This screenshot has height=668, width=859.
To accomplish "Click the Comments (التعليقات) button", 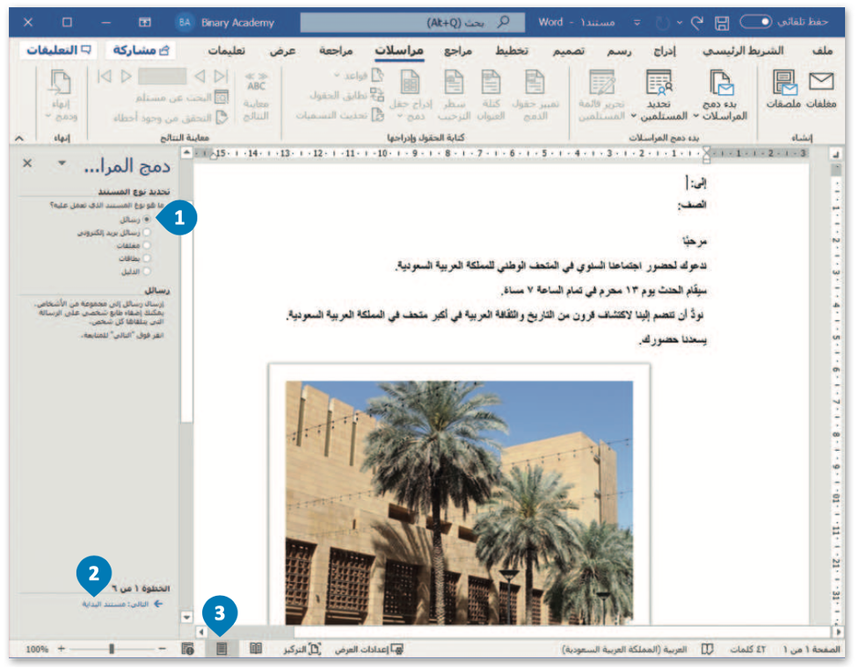I will [x=59, y=50].
